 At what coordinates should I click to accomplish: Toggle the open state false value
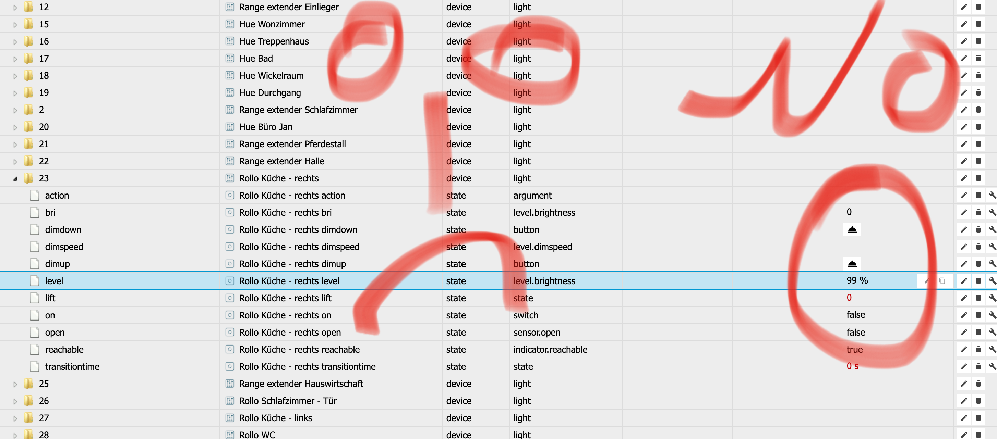point(855,333)
